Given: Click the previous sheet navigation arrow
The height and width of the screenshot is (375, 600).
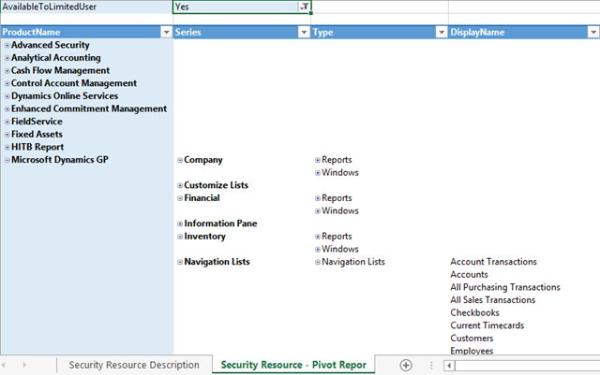Looking at the screenshot, I should point(4,365).
